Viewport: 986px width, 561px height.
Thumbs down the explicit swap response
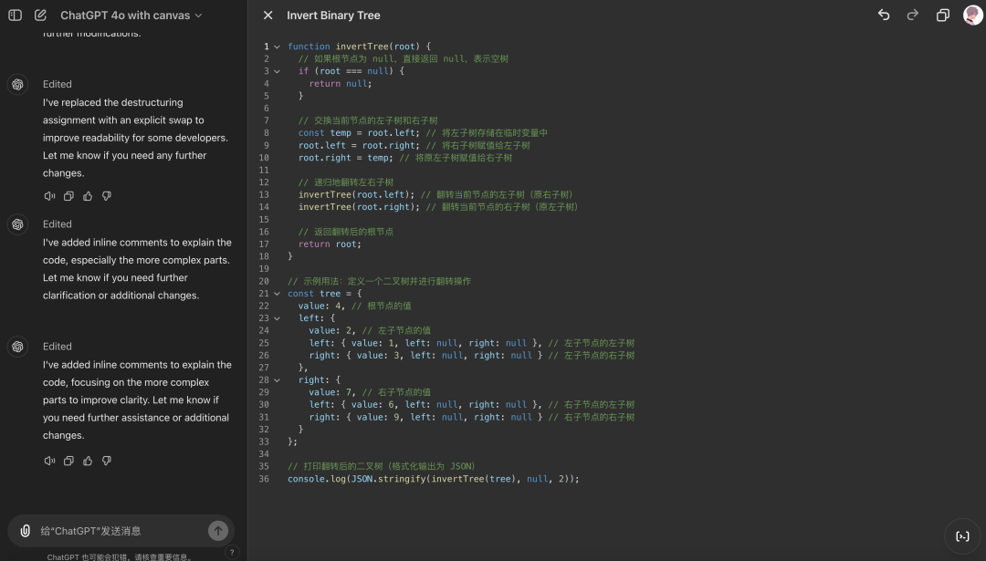point(107,196)
